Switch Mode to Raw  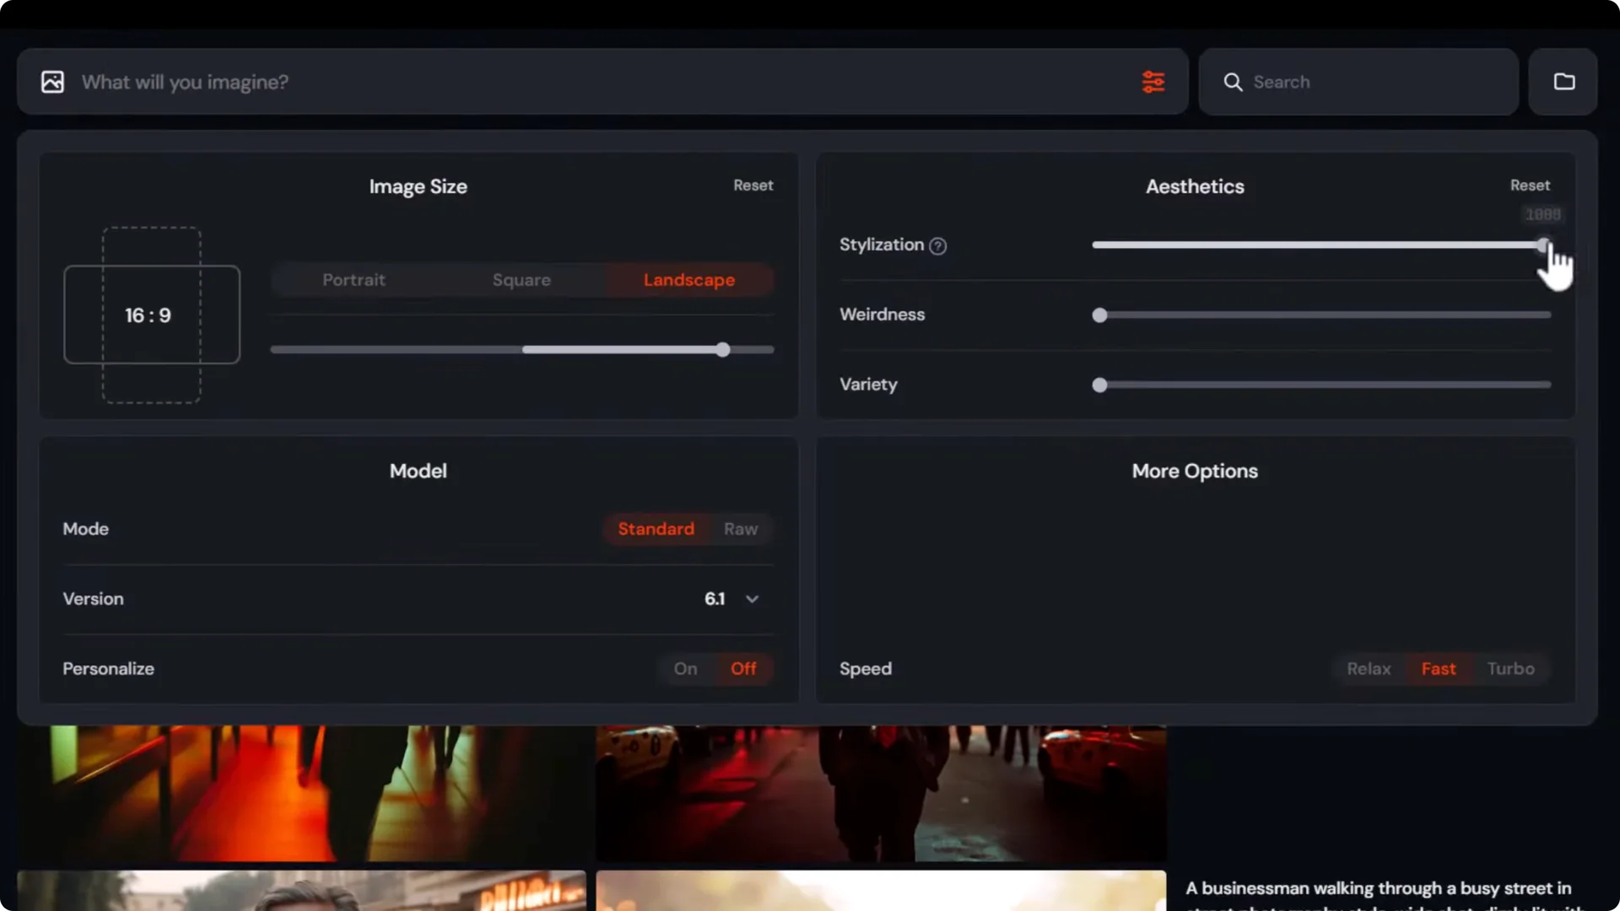point(740,529)
